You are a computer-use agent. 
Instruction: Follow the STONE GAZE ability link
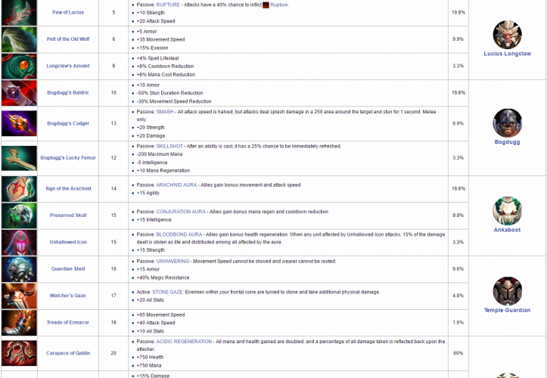click(172, 290)
